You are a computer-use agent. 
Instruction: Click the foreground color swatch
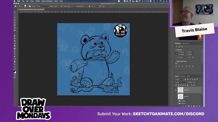pyautogui.click(x=14, y=72)
